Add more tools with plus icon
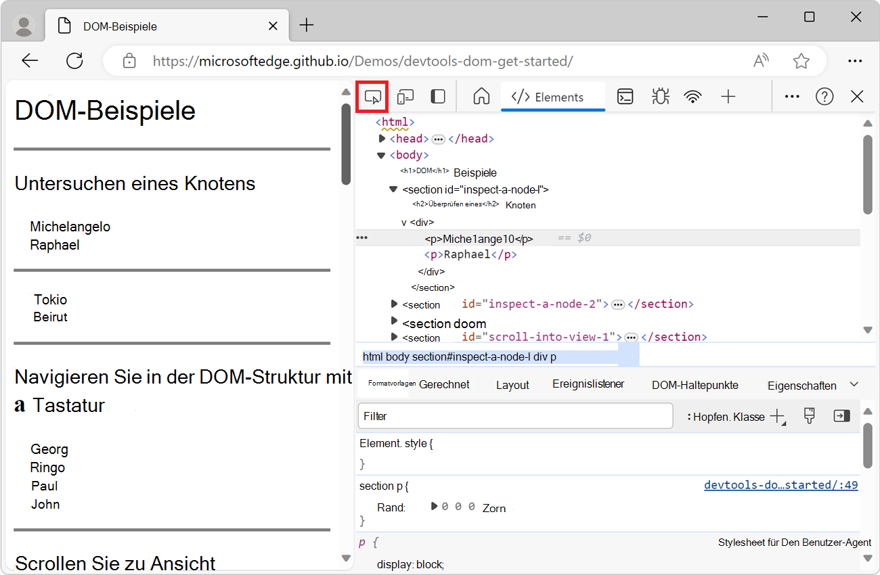Image resolution: width=880 pixels, height=575 pixels. click(x=728, y=97)
